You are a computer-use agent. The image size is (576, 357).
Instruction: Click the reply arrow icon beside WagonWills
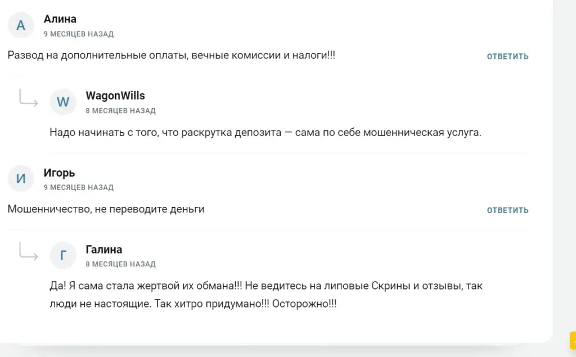(x=28, y=98)
